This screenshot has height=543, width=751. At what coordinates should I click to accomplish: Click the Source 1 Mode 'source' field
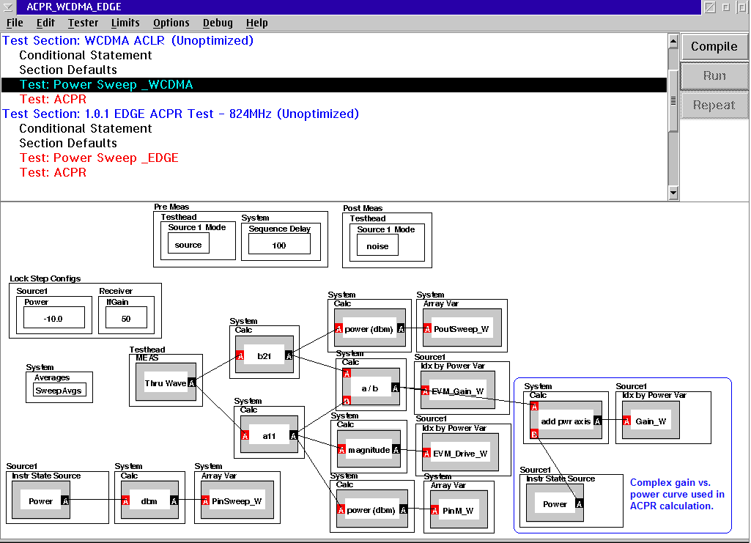point(188,245)
